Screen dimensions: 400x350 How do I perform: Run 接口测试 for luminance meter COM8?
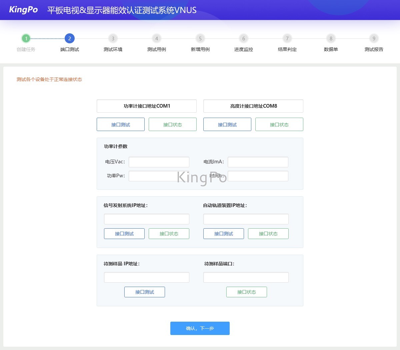(227, 124)
